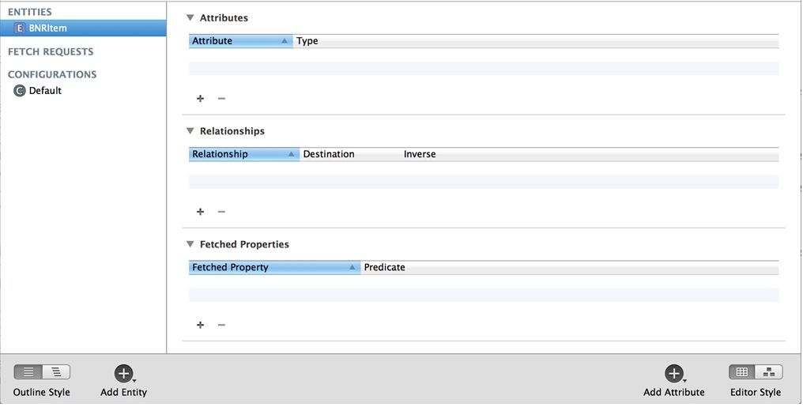Collapse the Attributes section triangle
Screen dimensions: 803x407
pyautogui.click(x=190, y=18)
